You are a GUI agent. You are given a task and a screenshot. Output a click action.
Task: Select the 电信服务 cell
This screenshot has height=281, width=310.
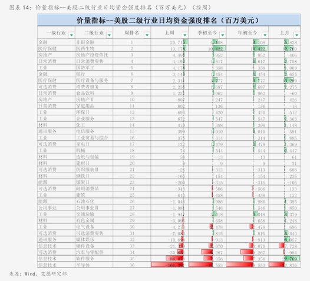pyautogui.click(x=94, y=131)
